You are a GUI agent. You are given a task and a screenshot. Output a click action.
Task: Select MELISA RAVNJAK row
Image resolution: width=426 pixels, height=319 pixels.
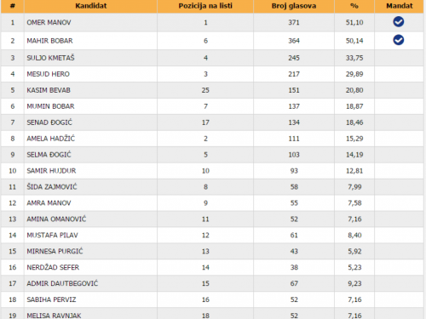pyautogui.click(x=212, y=314)
